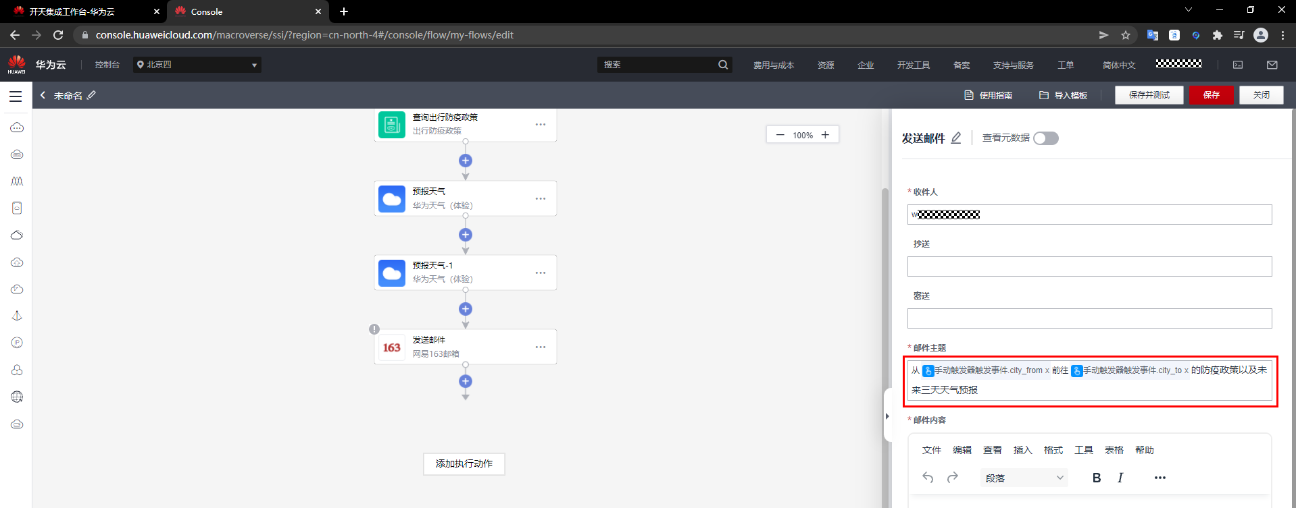Open the messages mail icon in the header
1296x508 pixels.
(1272, 65)
